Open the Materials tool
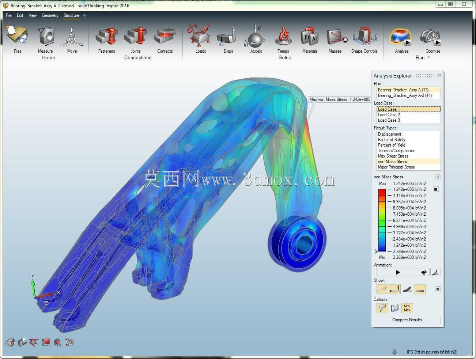The height and width of the screenshot is (359, 476). pyautogui.click(x=310, y=36)
